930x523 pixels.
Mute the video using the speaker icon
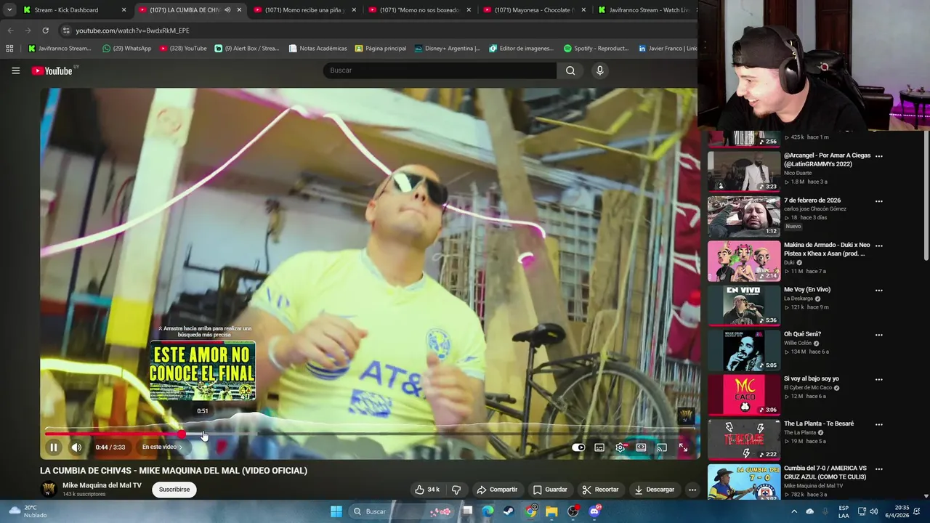coord(76,447)
